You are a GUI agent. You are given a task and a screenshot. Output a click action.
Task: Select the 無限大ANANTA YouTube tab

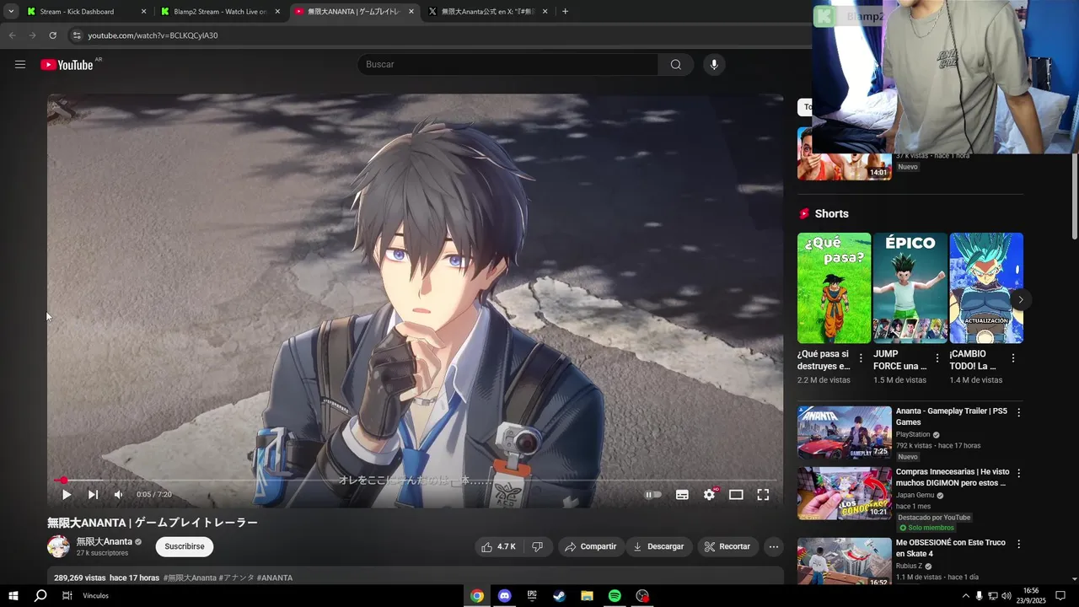pos(354,12)
